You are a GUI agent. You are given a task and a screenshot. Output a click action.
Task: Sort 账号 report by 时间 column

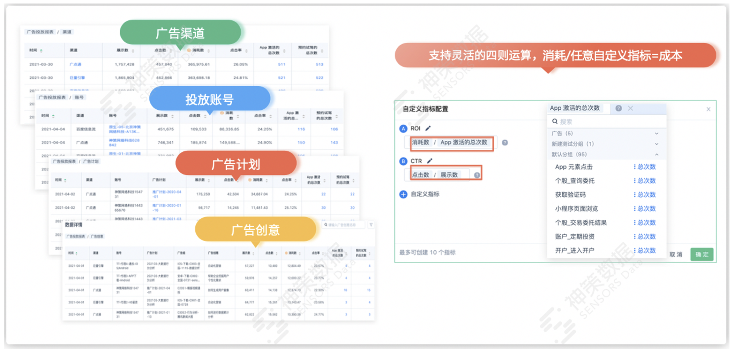pos(53,116)
